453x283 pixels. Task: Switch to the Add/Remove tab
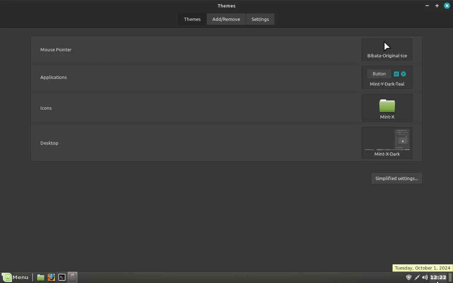pos(226,19)
